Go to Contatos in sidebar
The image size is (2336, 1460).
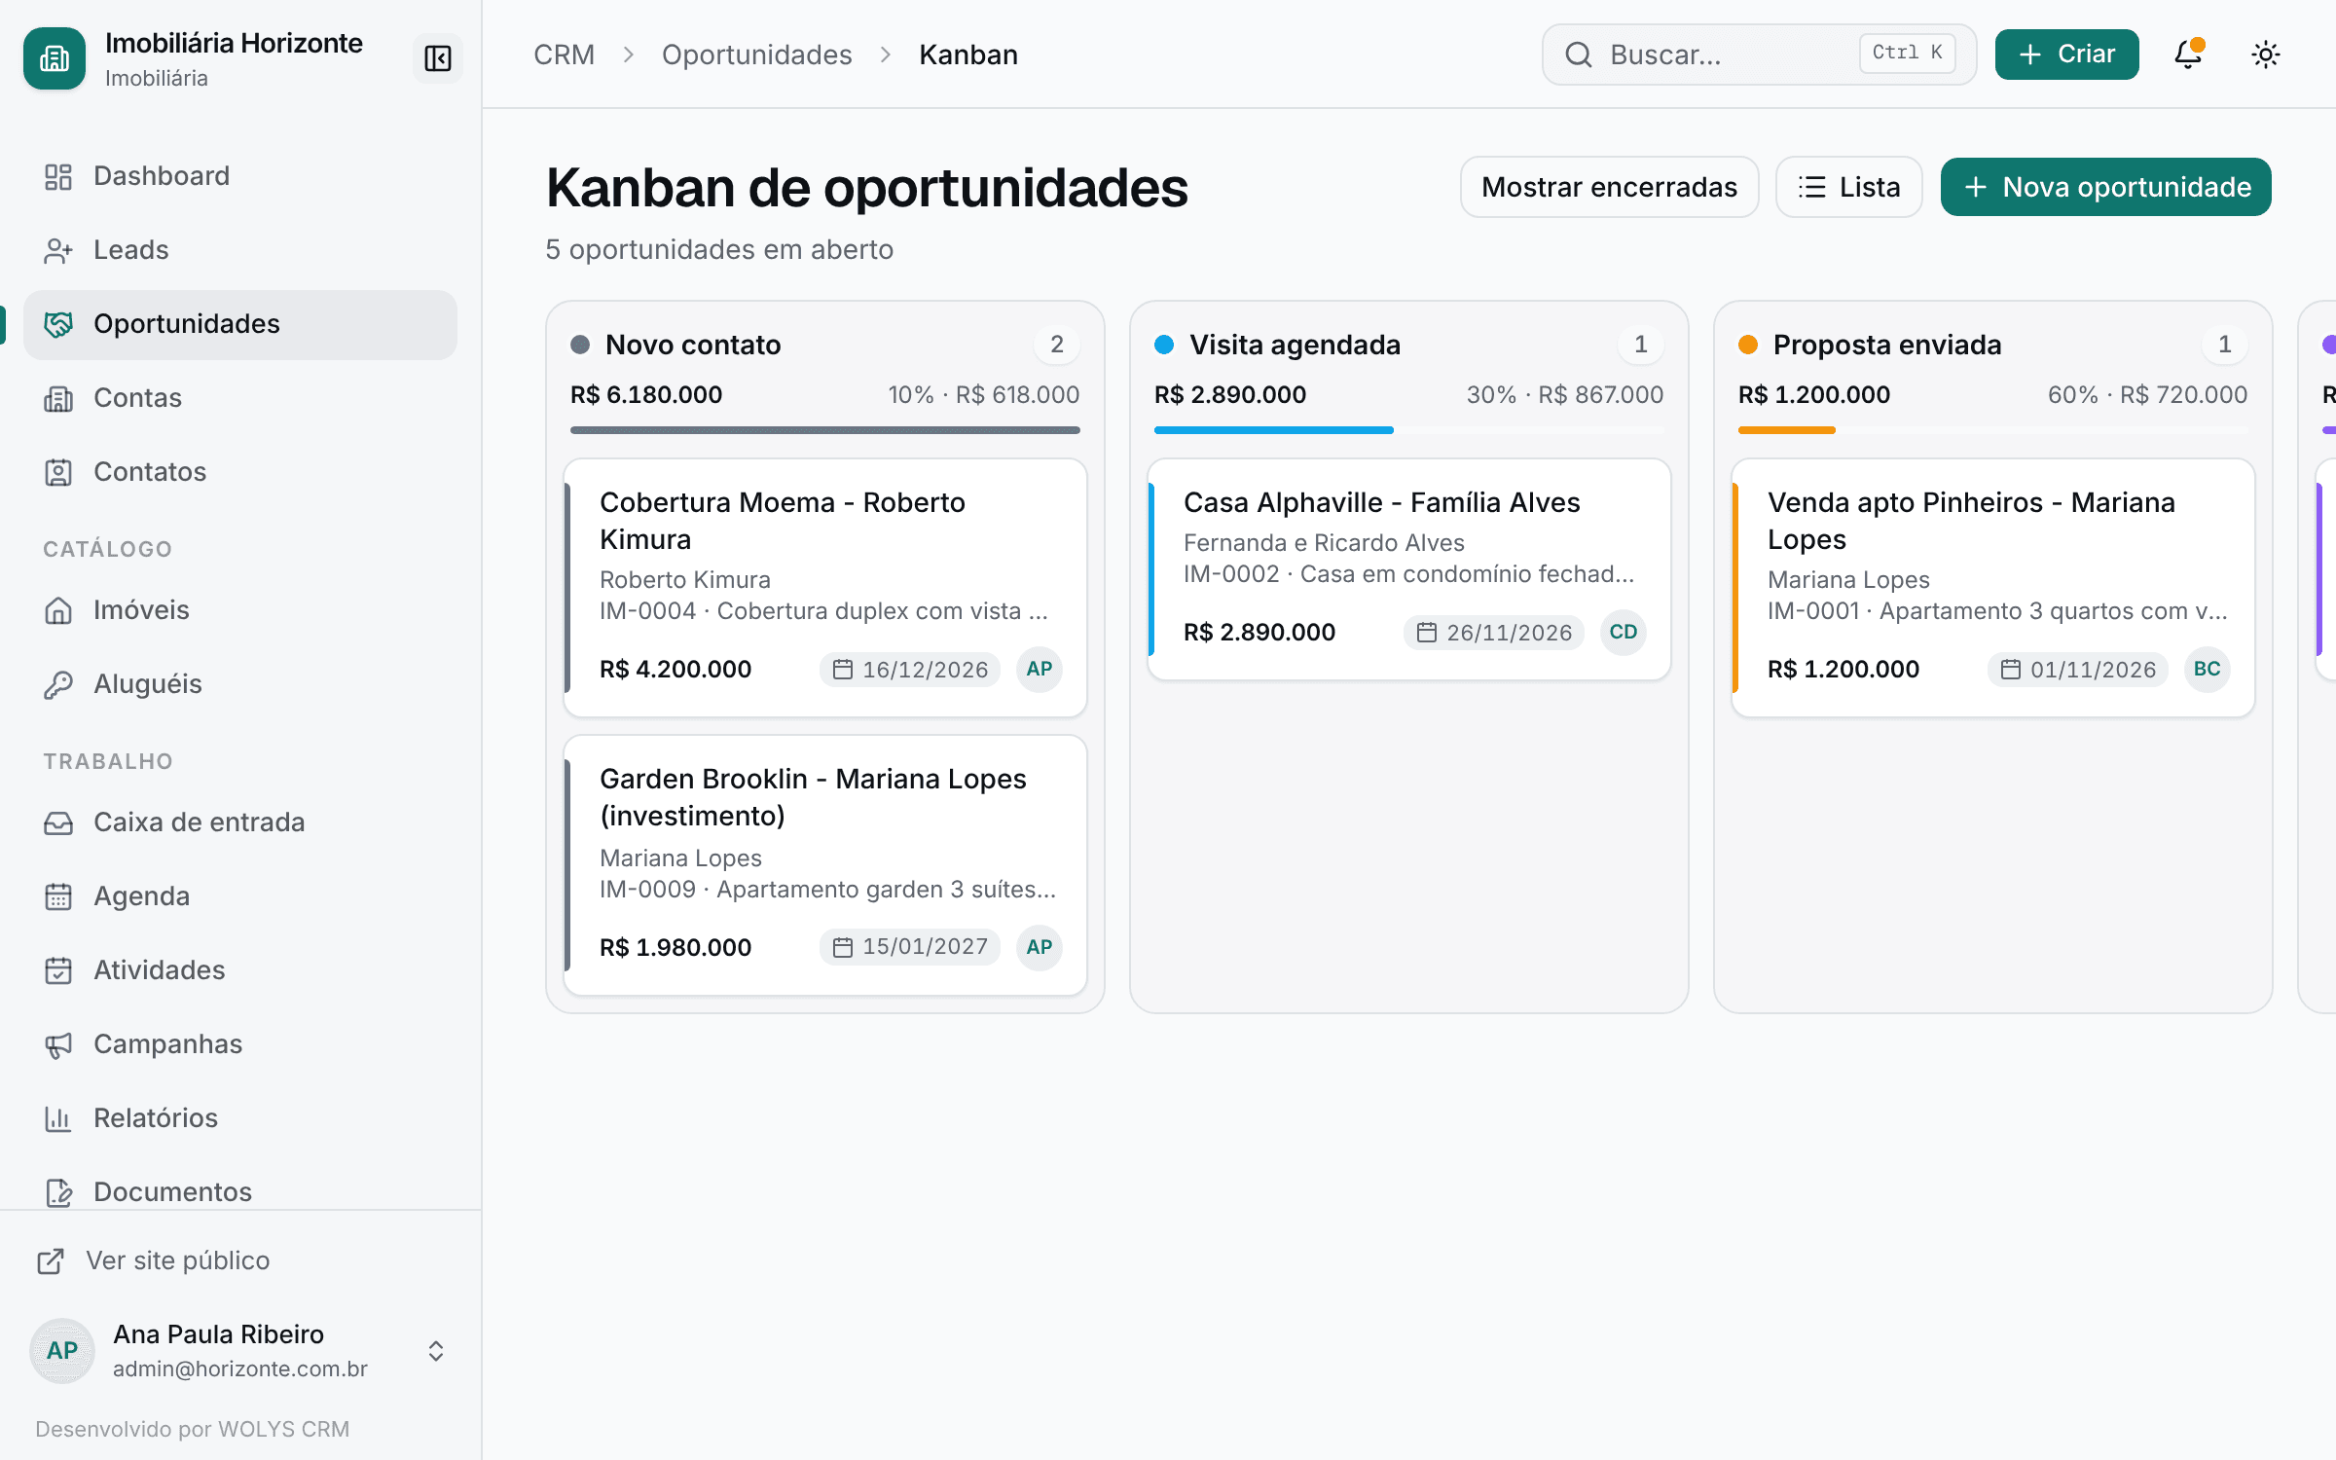click(240, 472)
